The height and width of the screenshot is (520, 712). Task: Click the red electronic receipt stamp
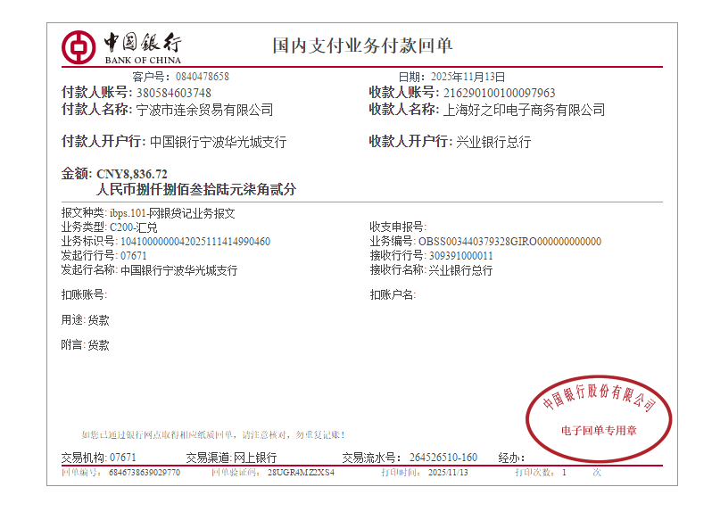pos(599,417)
